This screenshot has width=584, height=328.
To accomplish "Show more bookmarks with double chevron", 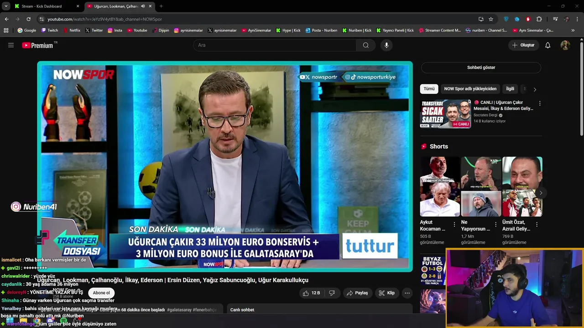I will 573,31.
